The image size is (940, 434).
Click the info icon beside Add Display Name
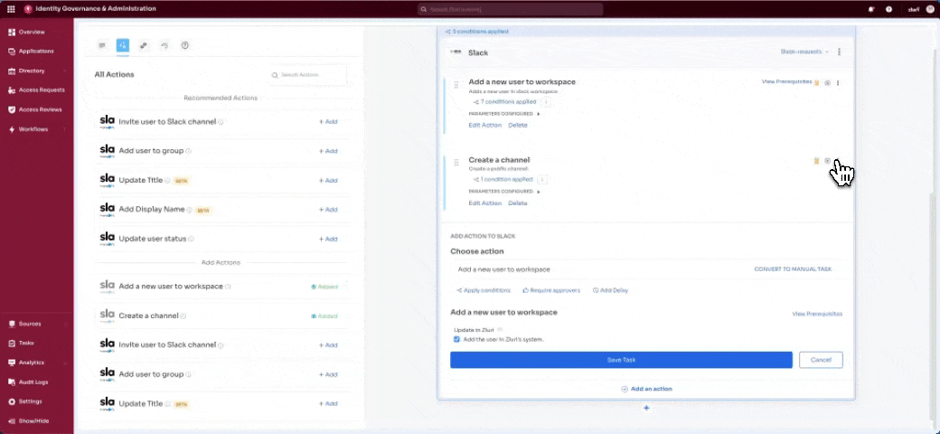[x=189, y=211]
